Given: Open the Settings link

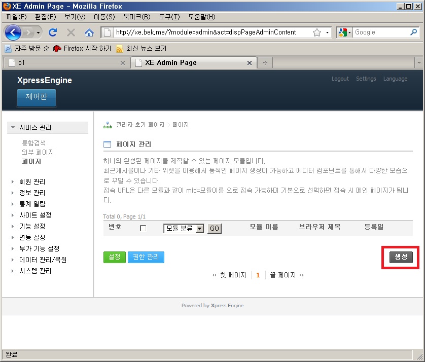Looking at the screenshot, I should pos(366,79).
